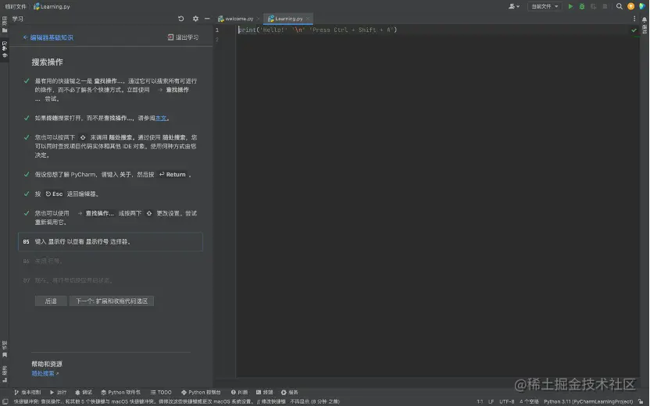Close the welcome.py tab

pyautogui.click(x=259, y=19)
